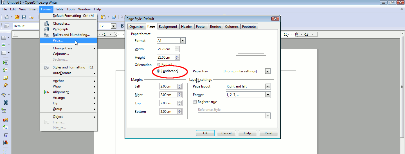405x154 pixels.
Task: Open the Tools menu
Action: (x=71, y=9)
